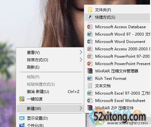This screenshot has width=151, height=127.
Task: Click the Excel Worksheet icon
Action: click(x=90, y=100)
